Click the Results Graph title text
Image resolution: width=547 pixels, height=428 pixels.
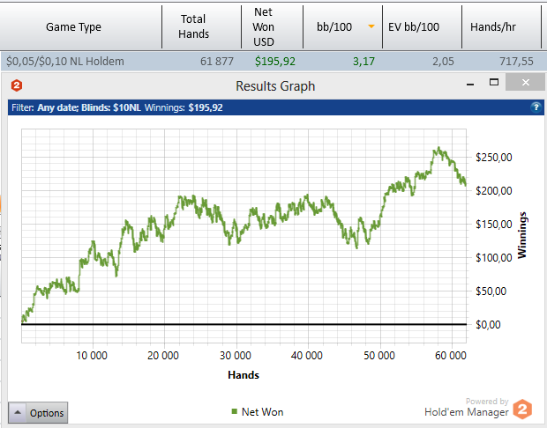[x=275, y=86]
